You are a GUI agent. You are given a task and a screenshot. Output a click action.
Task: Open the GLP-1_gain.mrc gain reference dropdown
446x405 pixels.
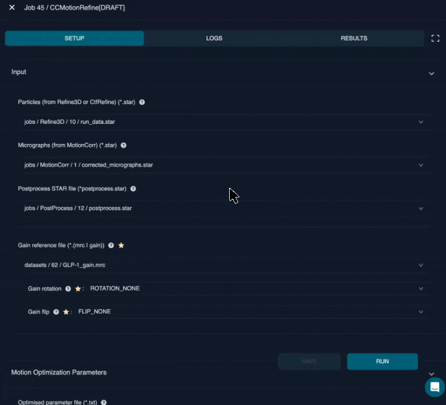click(225, 265)
